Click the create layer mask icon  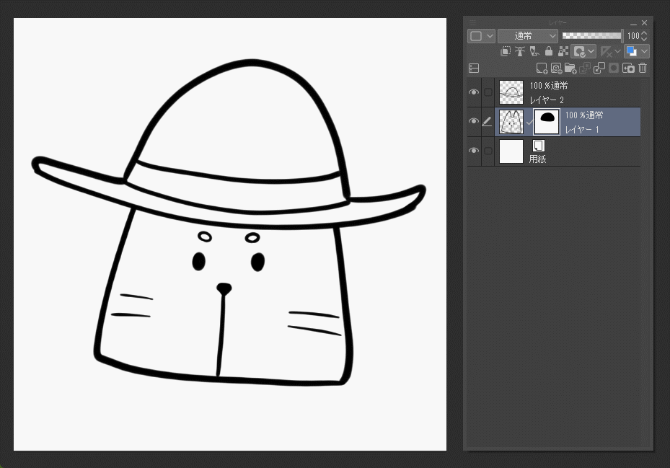click(x=614, y=69)
